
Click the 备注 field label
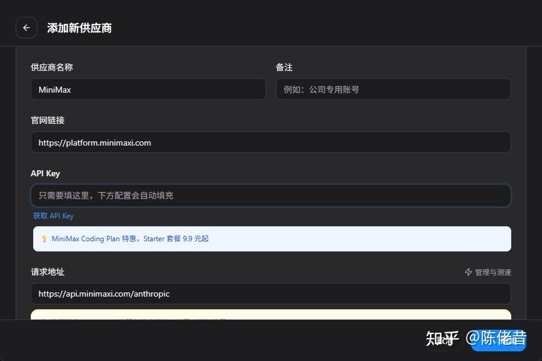point(284,67)
